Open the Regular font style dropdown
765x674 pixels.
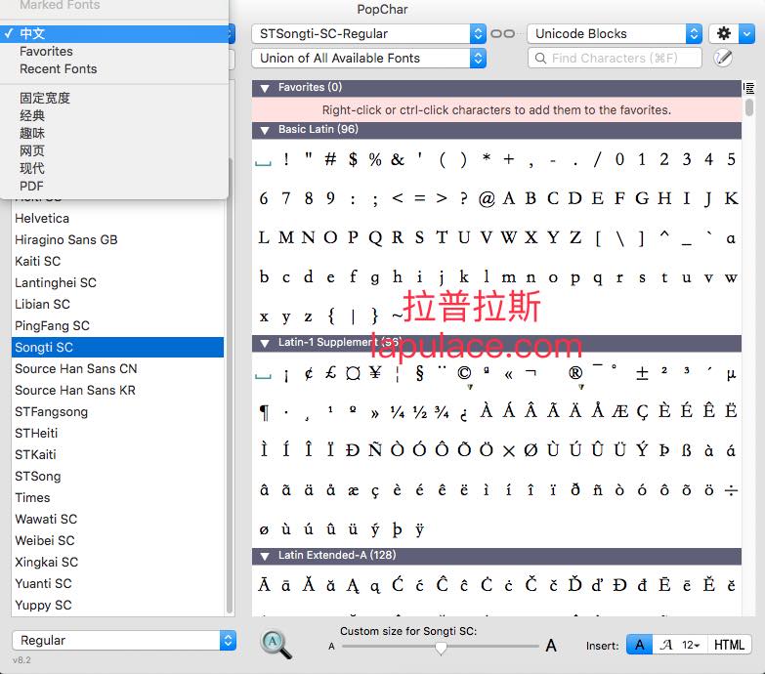(124, 640)
